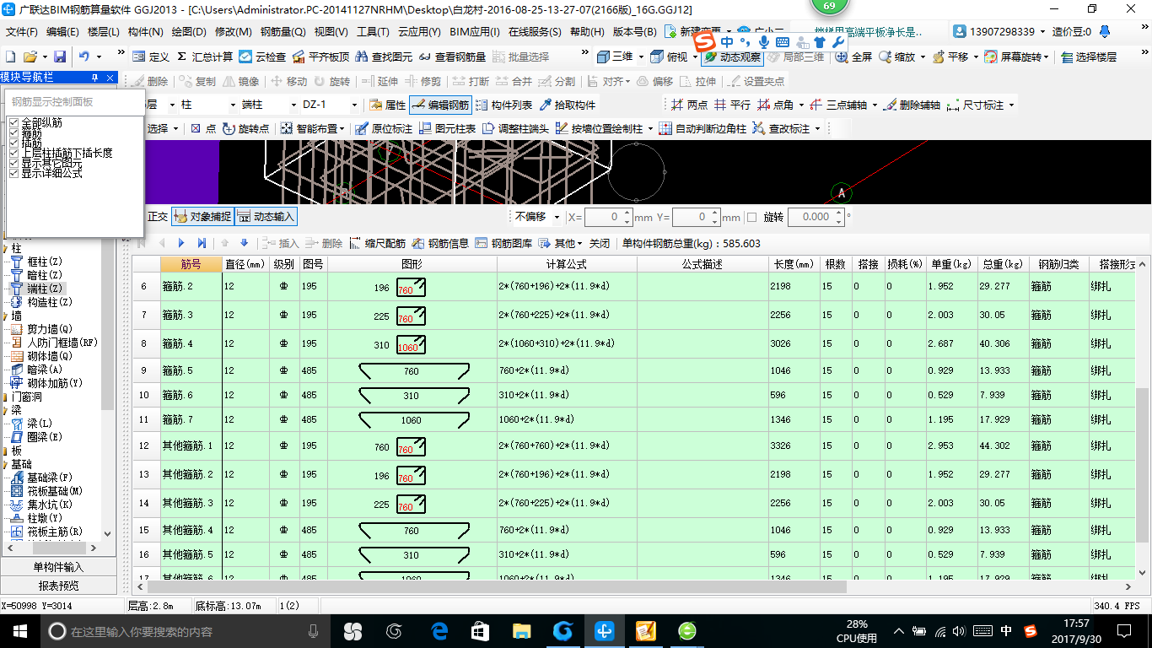
Task: Click 屏幕旋转 screen rotate
Action: pyautogui.click(x=1015, y=57)
